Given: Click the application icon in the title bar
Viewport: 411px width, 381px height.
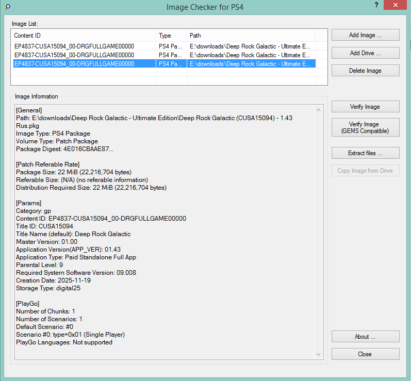Looking at the screenshot, I should 7,7.
